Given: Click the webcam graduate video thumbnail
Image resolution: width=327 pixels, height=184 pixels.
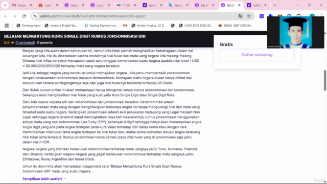Looking at the screenshot, I should coord(295,32).
